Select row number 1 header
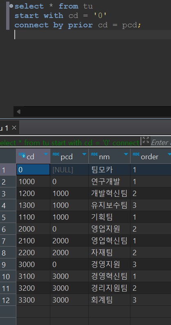Image resolution: width=171 pixels, height=325 pixels. [8, 170]
